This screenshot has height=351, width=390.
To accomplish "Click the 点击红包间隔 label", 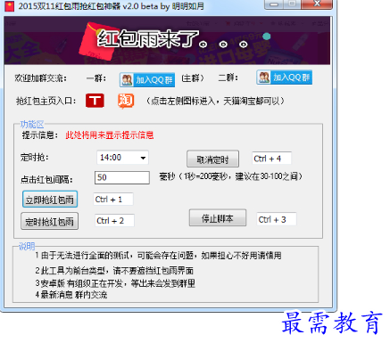I will [46, 179].
